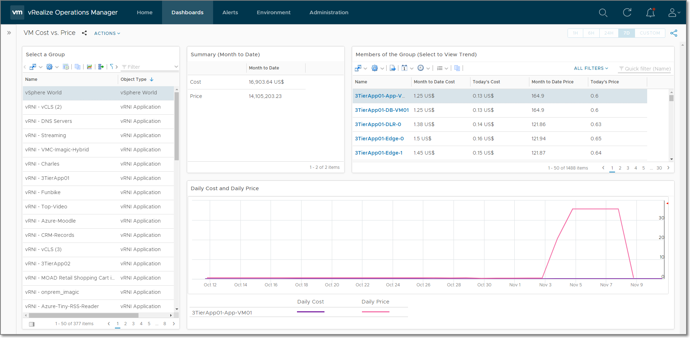Screen dimensions: 690x338
Task: Go to page 2 of the group list
Action: (x=125, y=324)
